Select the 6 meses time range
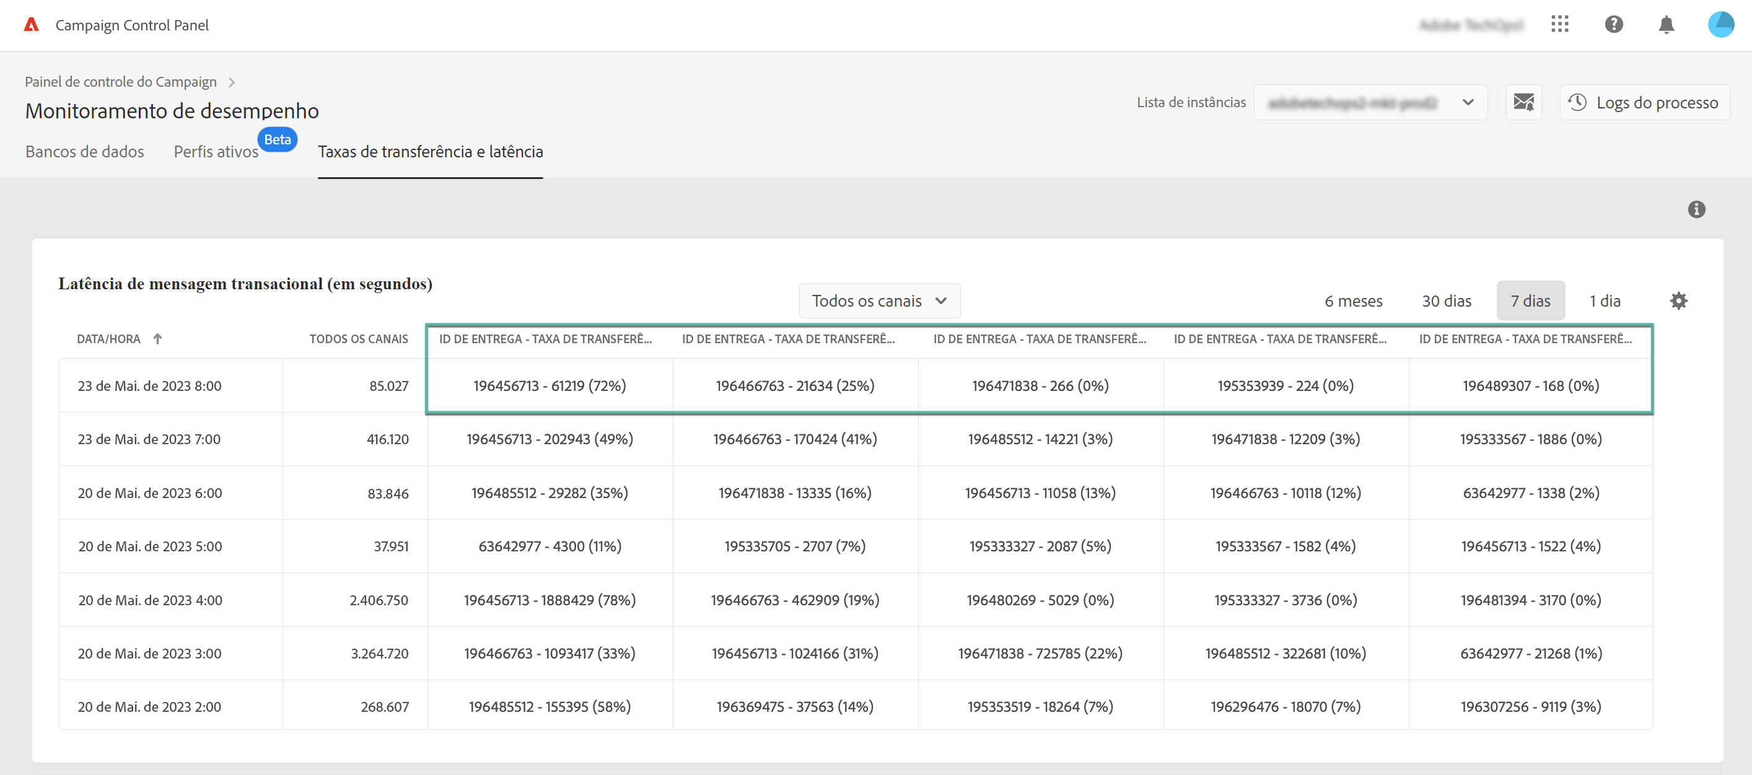Image resolution: width=1752 pixels, height=775 pixels. (x=1353, y=301)
